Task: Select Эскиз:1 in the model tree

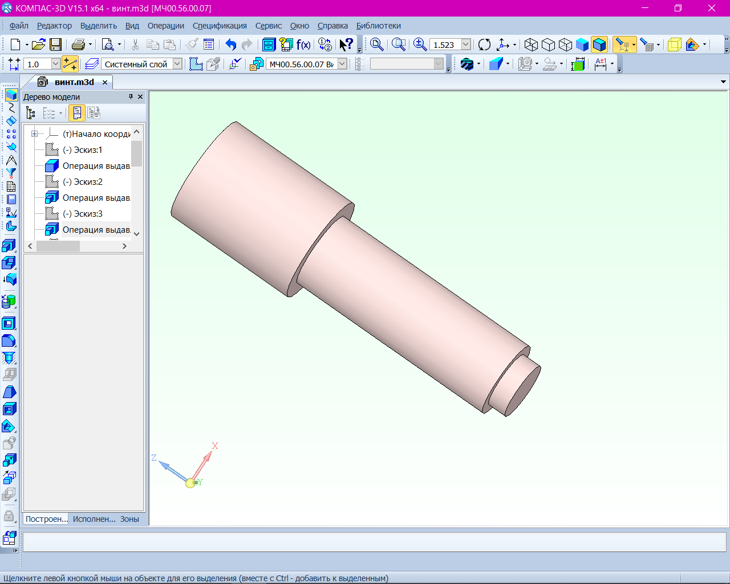Action: click(x=82, y=150)
